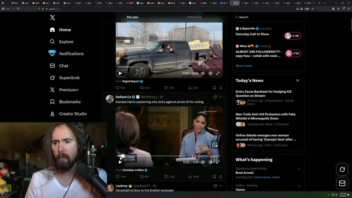Open more options on j aubrey's post
The height and width of the screenshot is (198, 352).
click(x=221, y=186)
